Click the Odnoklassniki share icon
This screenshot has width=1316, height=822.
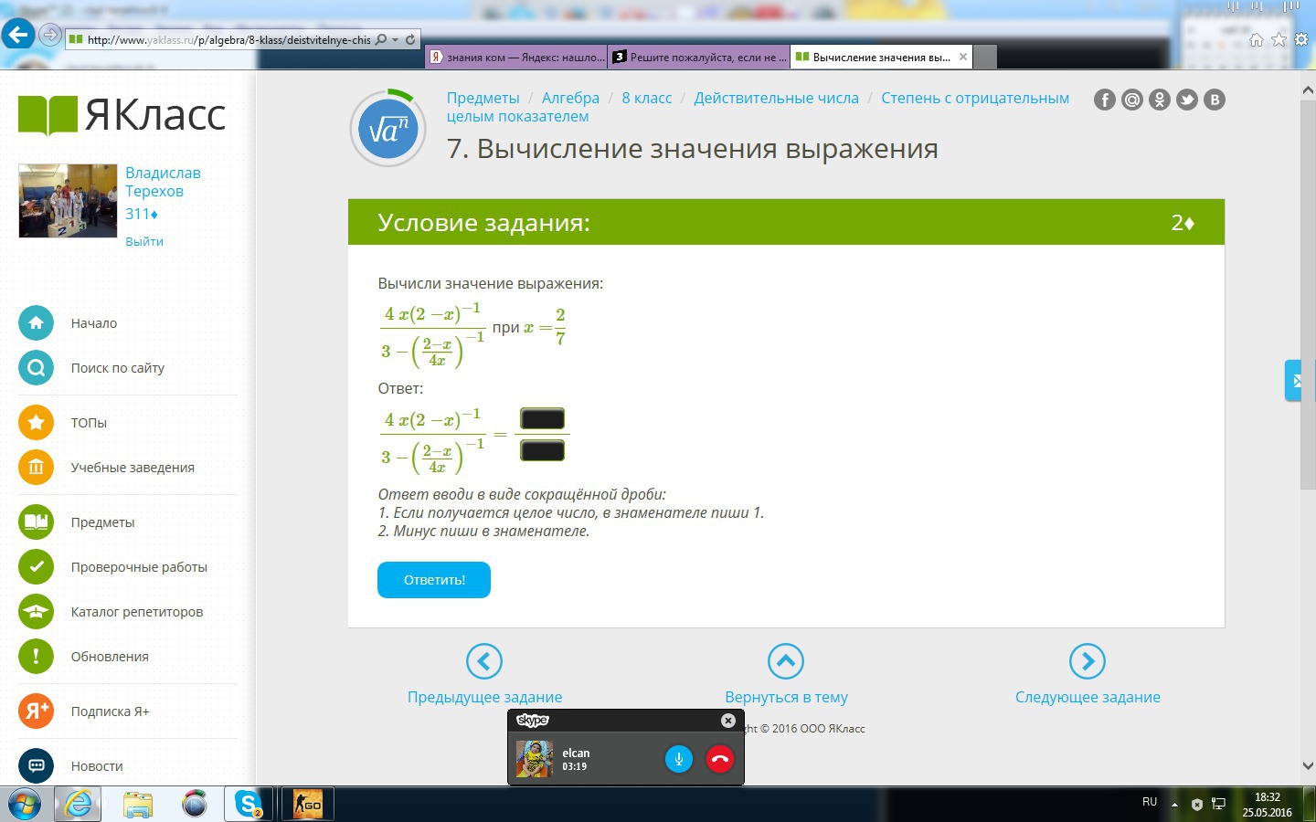[x=1159, y=100]
